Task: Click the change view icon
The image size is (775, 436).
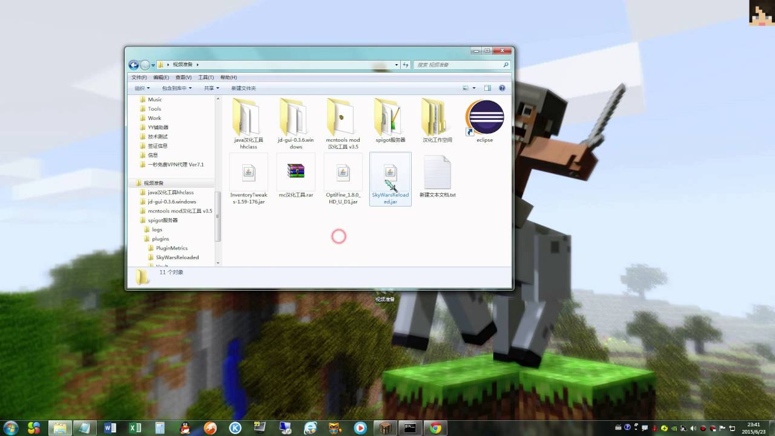Action: (466, 88)
